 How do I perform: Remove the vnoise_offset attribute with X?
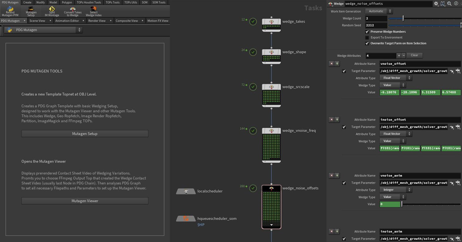pyautogui.click(x=331, y=63)
